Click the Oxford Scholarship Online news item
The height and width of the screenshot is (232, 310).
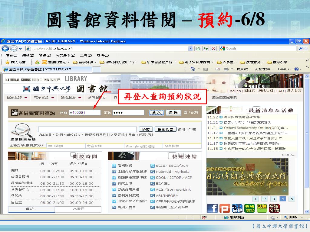256,128
